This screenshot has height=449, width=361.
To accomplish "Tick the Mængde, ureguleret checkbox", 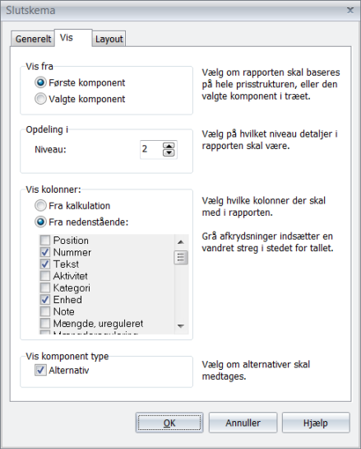I will 45,323.
